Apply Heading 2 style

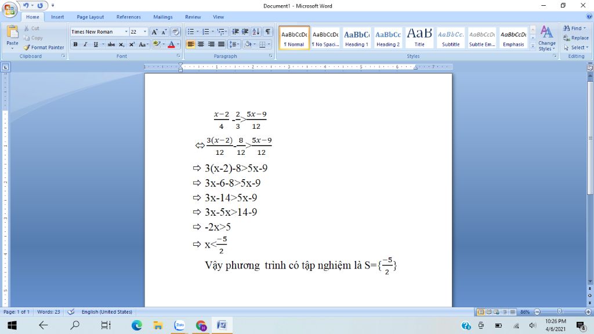388,38
